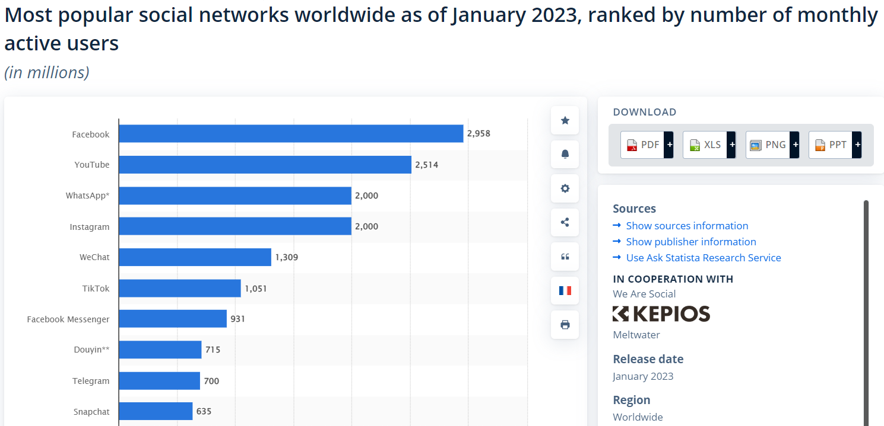Click the YouTube bar in chart

(265, 165)
